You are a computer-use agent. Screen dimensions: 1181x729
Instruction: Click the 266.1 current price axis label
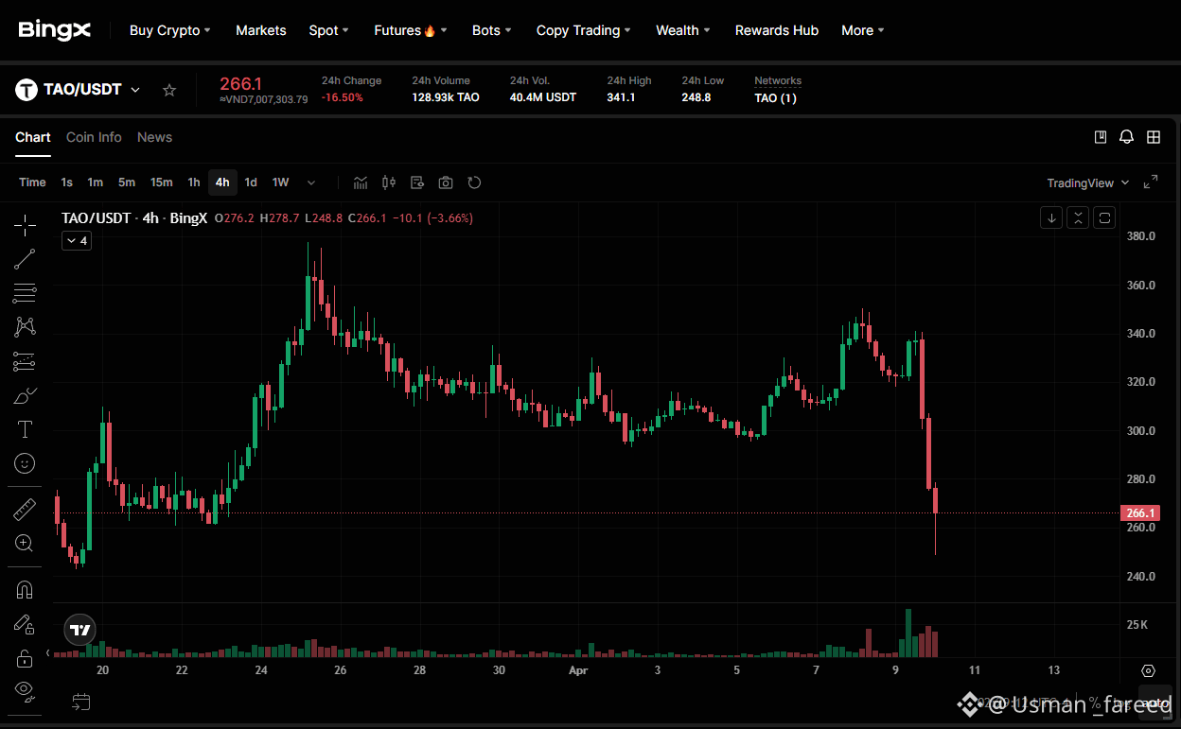[1139, 513]
